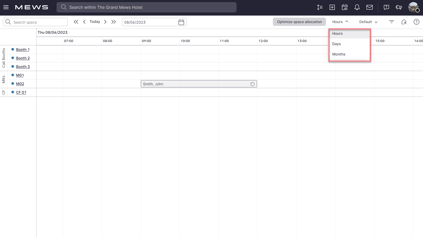
Task: Click the Optimize space allocation button
Action: (x=299, y=22)
